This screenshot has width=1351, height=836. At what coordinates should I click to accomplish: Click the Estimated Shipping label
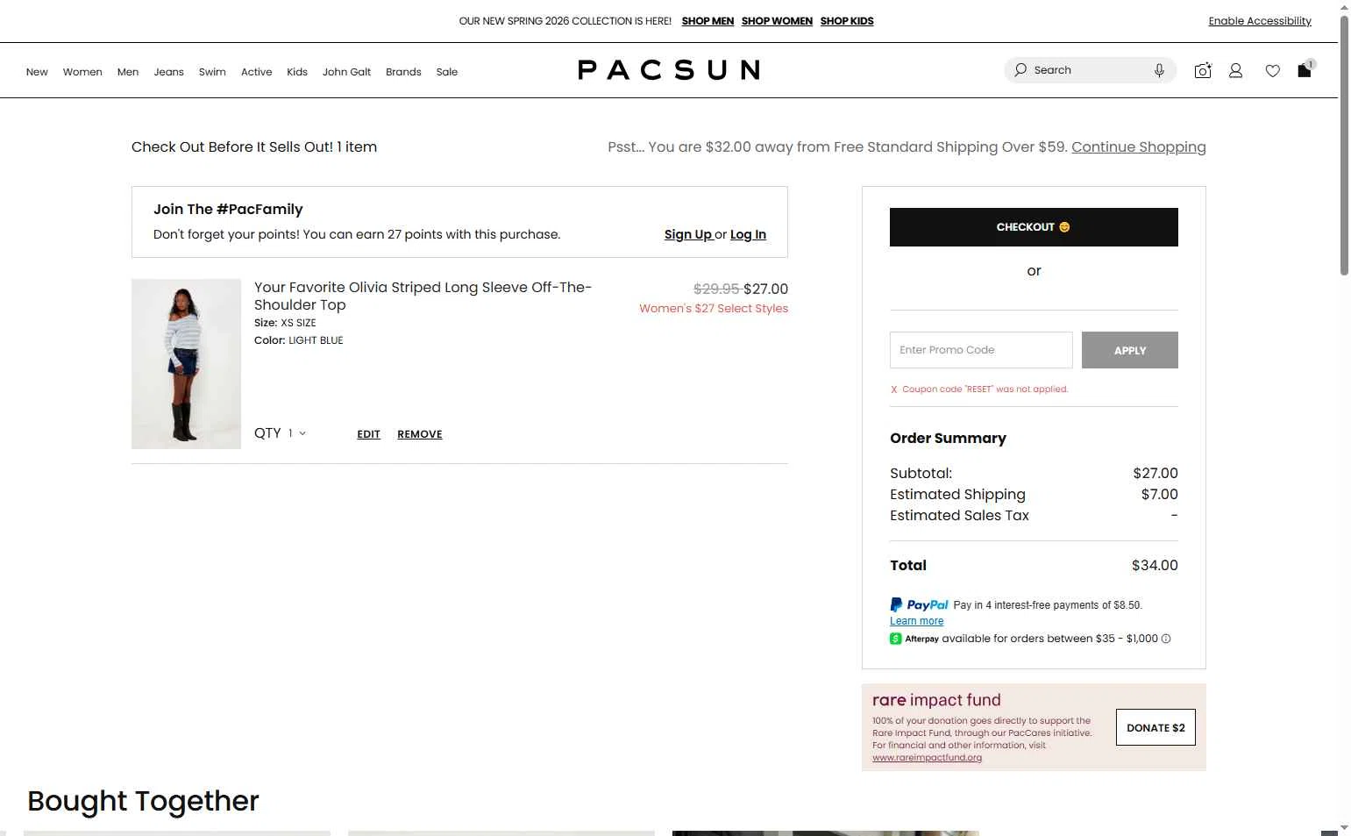click(957, 495)
